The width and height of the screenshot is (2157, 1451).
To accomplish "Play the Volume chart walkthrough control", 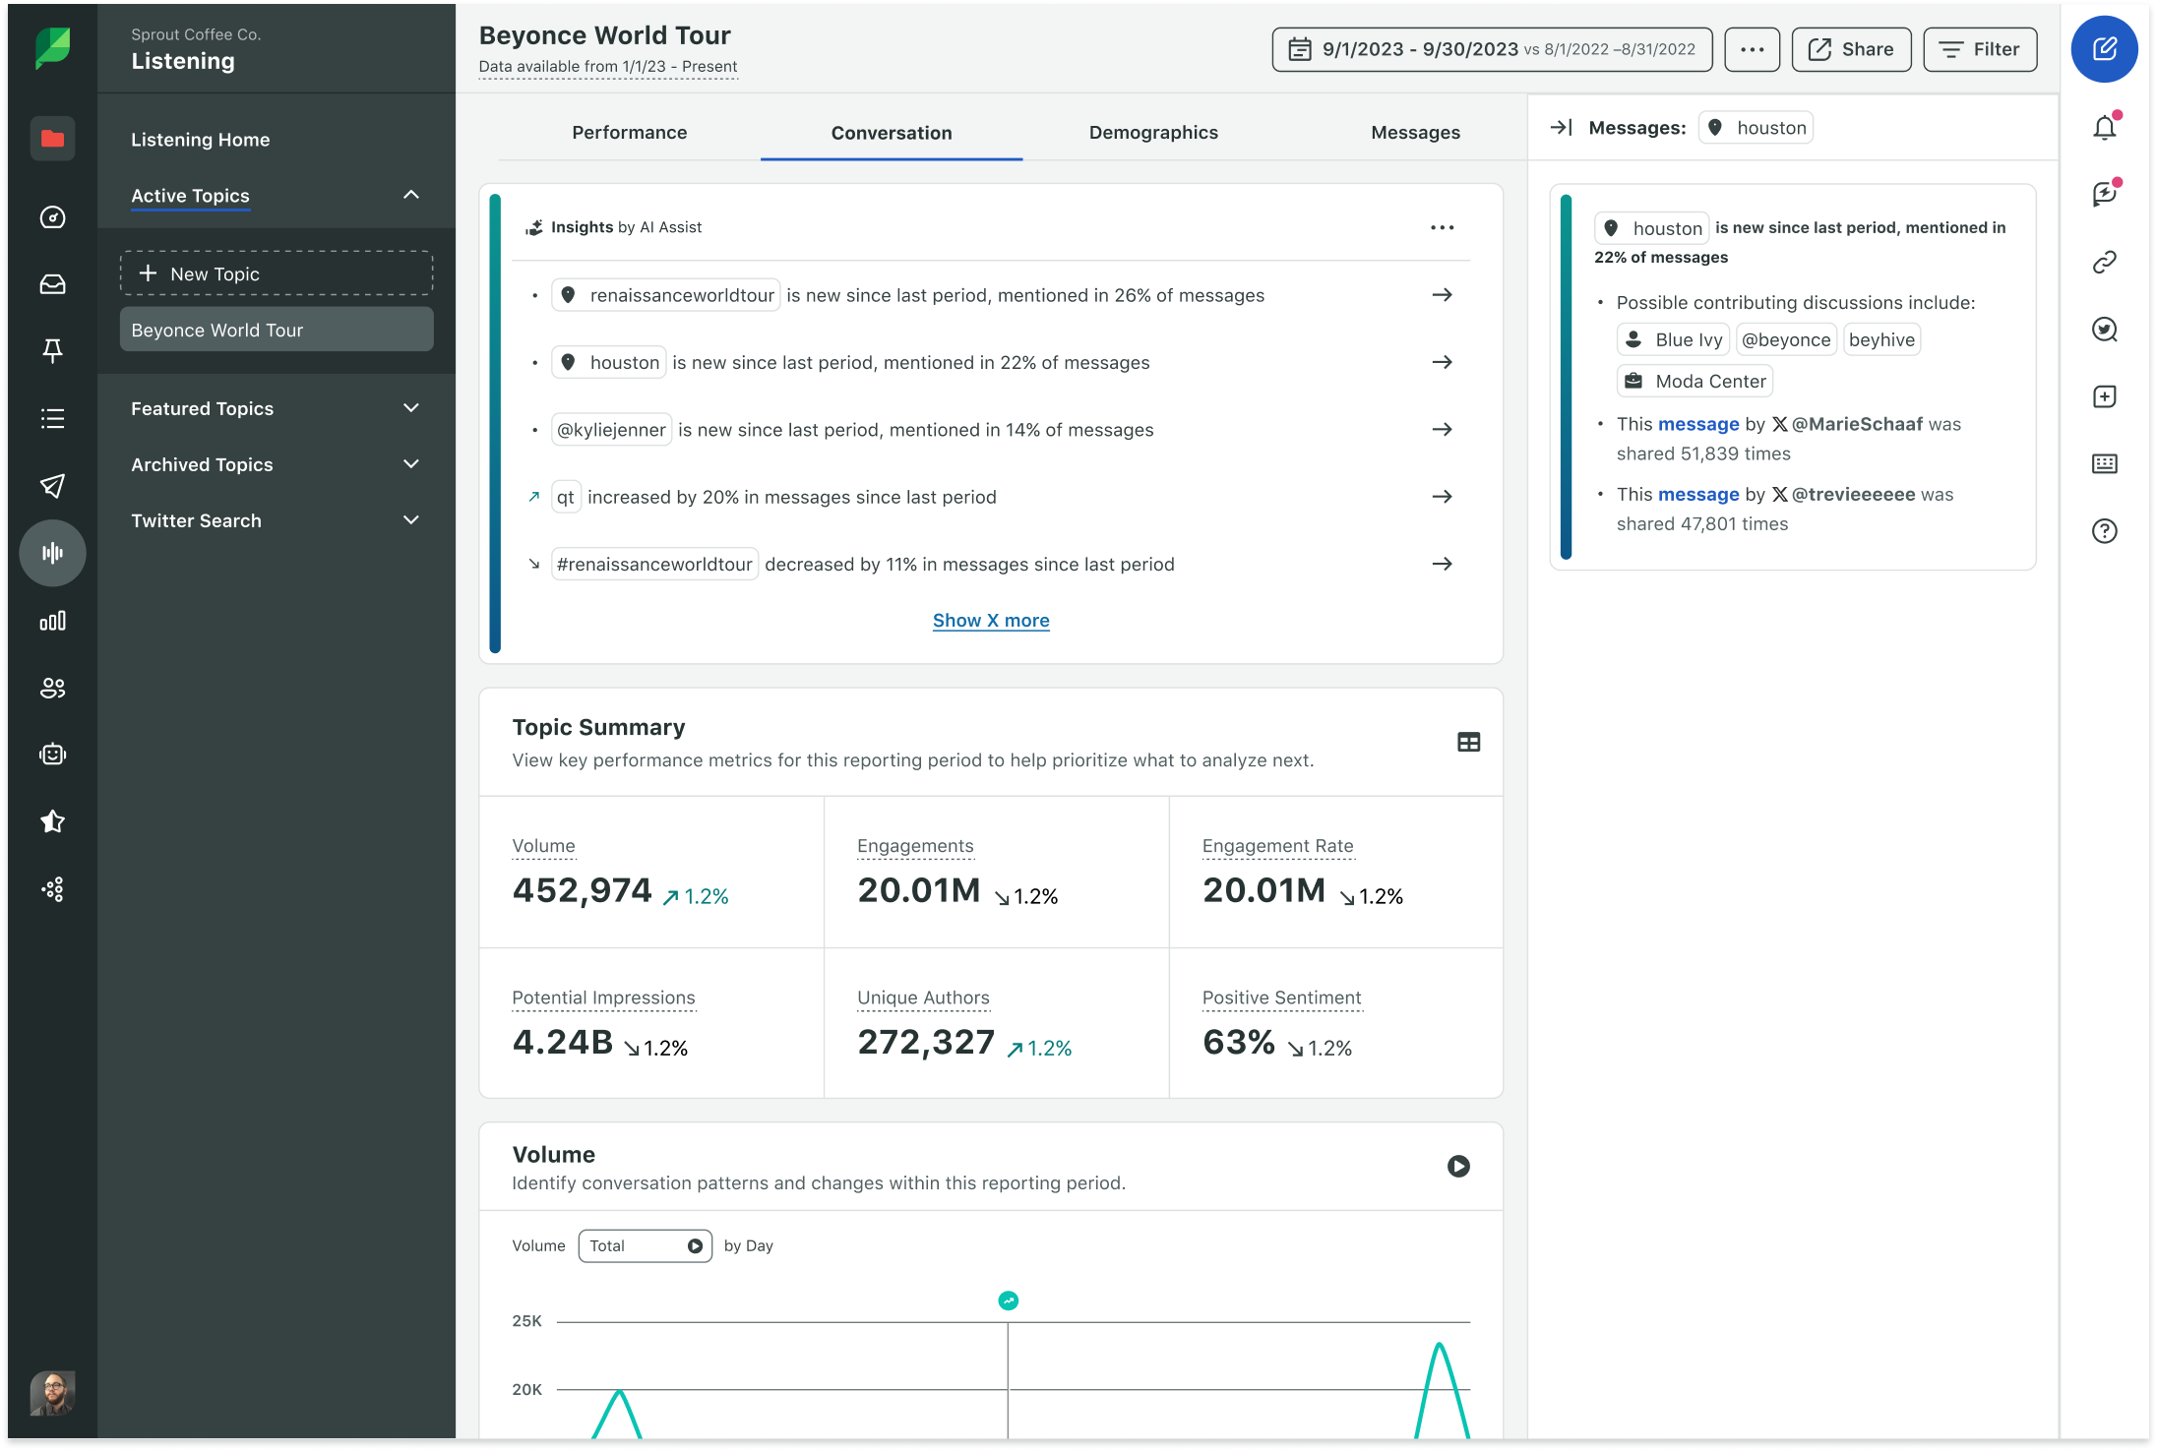I will pyautogui.click(x=1458, y=1166).
